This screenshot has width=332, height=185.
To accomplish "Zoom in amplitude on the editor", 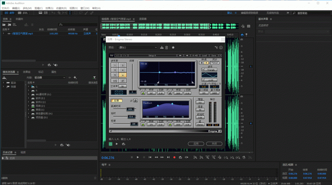I will pos(195,157).
